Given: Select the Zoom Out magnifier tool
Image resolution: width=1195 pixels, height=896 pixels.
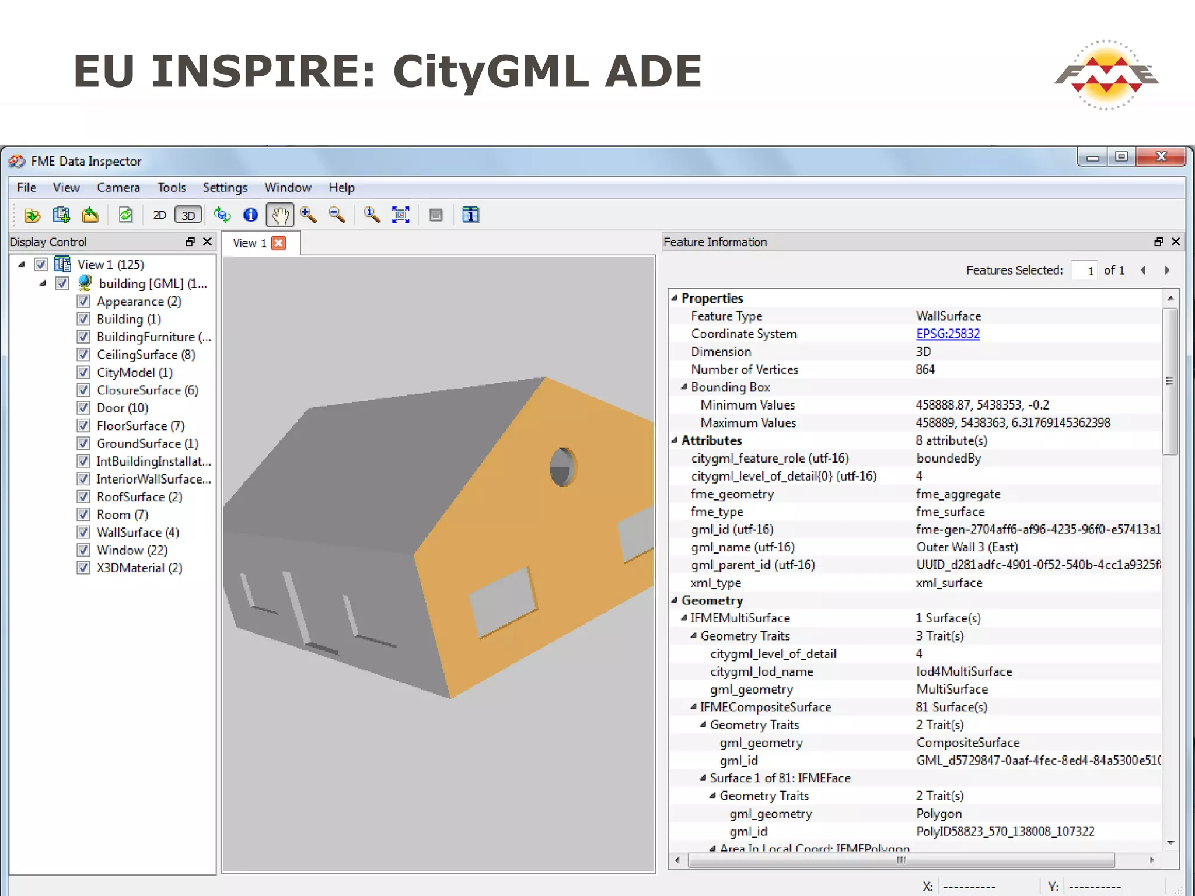Looking at the screenshot, I should coord(337,215).
